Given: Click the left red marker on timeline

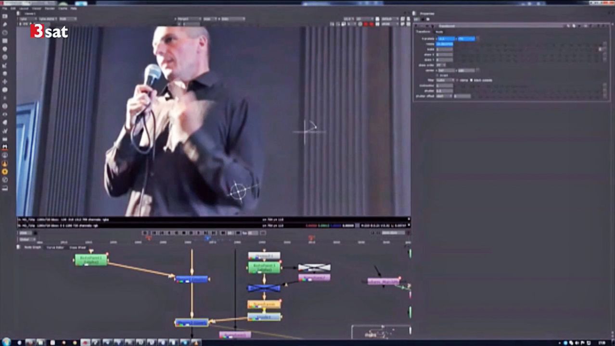Looking at the screenshot, I should click(x=149, y=238).
